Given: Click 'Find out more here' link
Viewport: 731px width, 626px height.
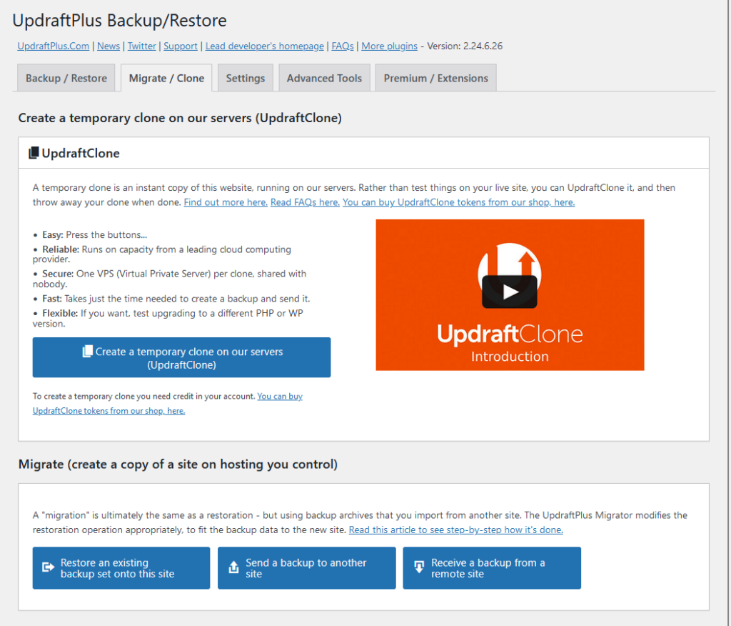Looking at the screenshot, I should [x=226, y=202].
